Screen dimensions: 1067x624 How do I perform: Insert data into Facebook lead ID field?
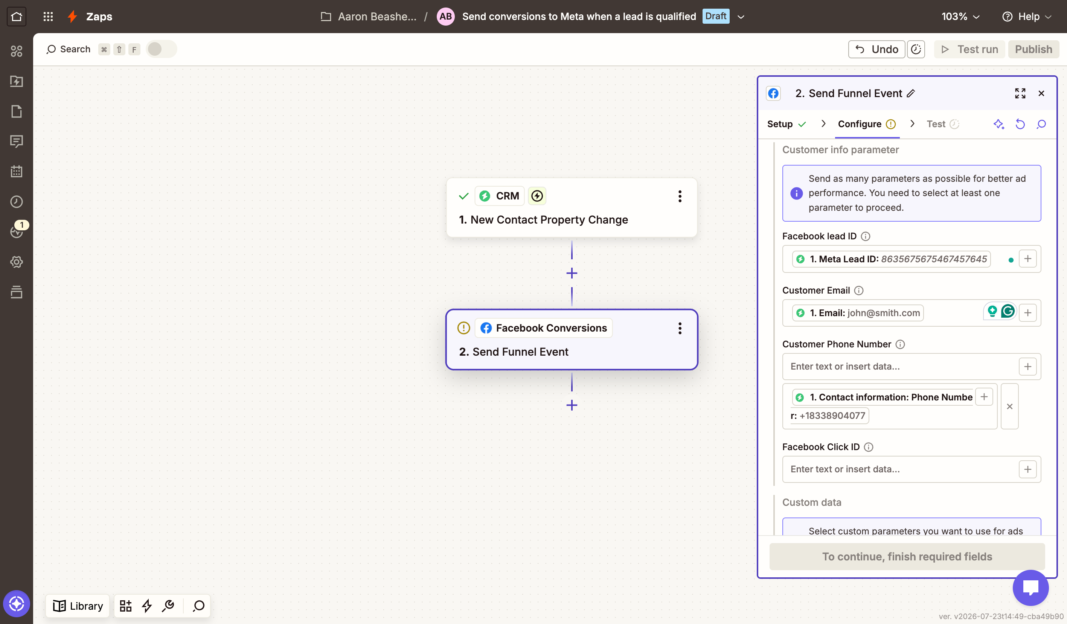(1027, 259)
